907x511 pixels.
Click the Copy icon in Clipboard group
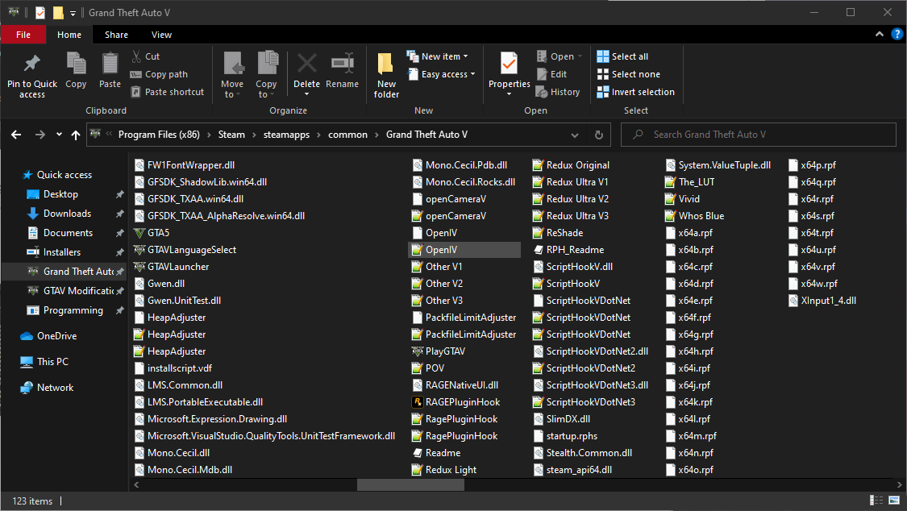(x=76, y=64)
